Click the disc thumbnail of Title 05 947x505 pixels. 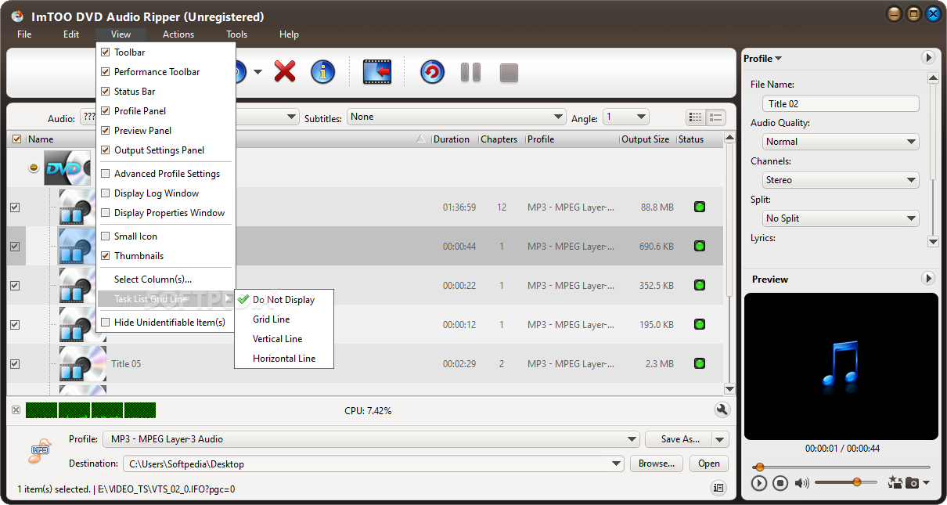(x=82, y=363)
